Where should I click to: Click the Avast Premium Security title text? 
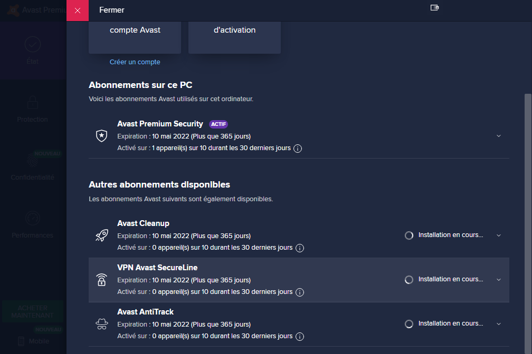[160, 124]
